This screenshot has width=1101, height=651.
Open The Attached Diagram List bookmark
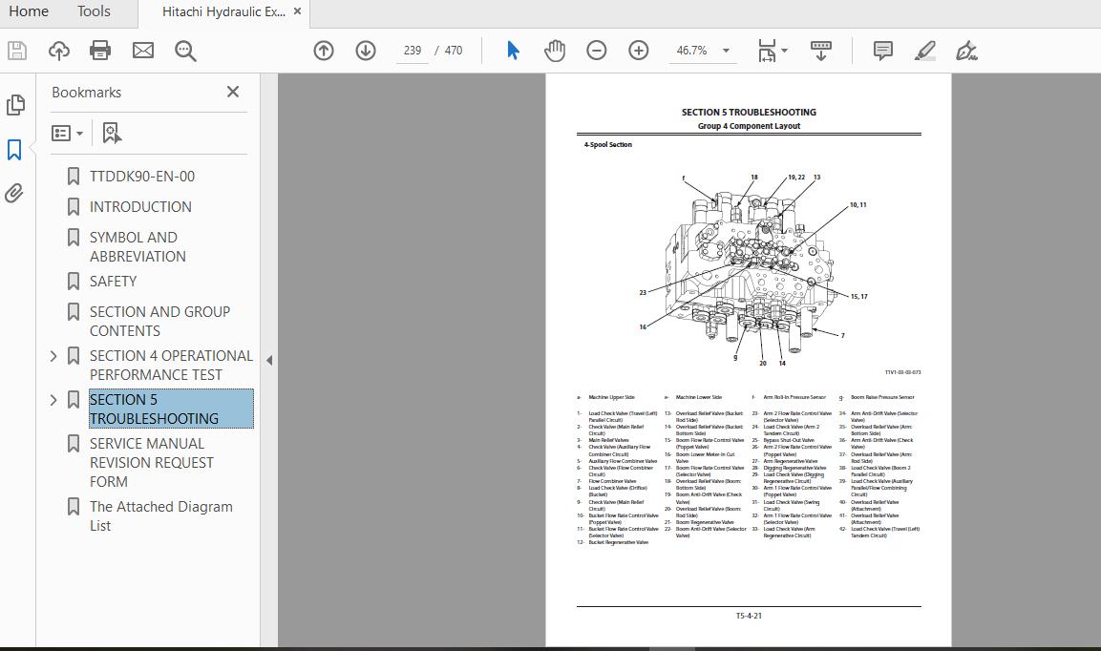(x=160, y=515)
